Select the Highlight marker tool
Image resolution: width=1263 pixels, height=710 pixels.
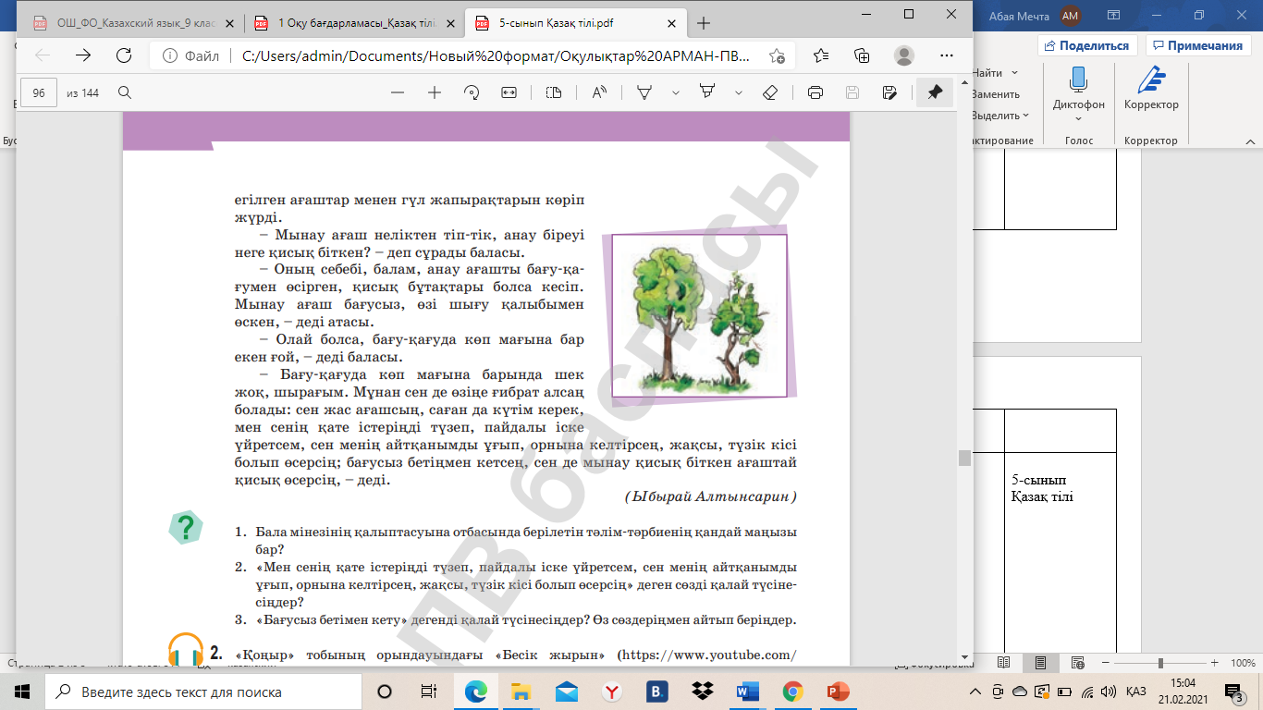click(707, 92)
